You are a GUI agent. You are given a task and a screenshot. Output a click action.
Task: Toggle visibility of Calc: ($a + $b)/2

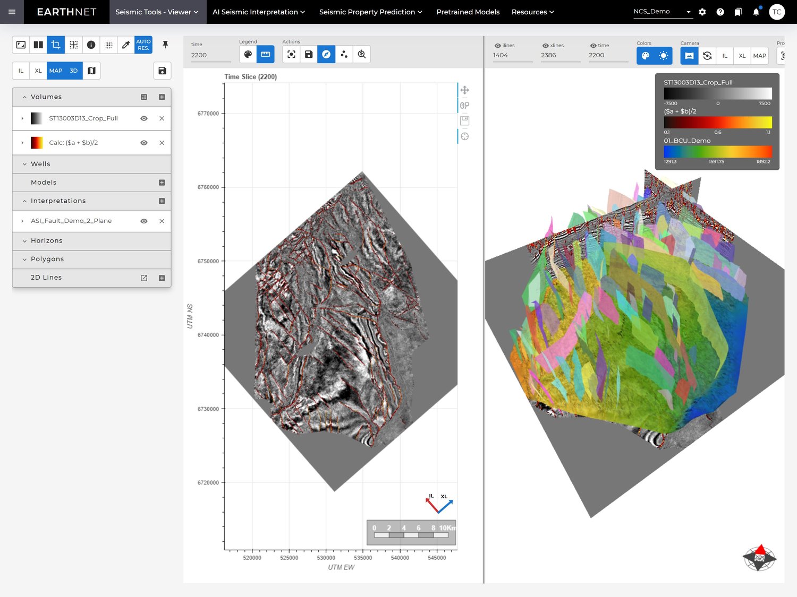click(143, 143)
